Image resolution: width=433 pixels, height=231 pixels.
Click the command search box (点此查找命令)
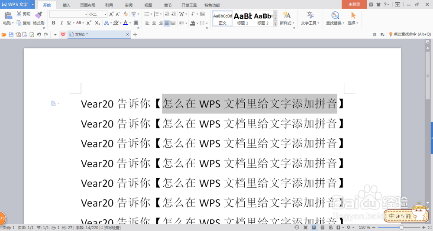410,34
